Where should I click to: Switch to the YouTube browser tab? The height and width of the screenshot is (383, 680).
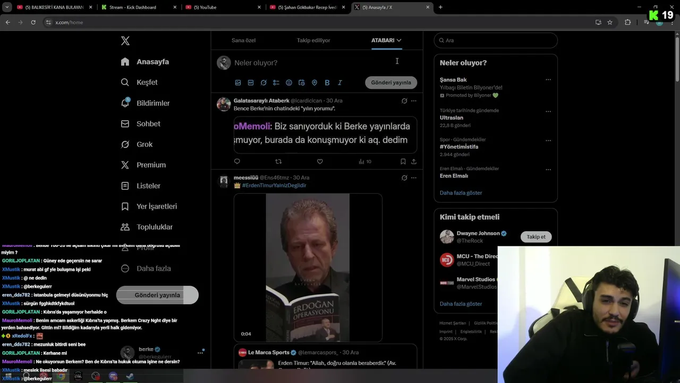223,7
